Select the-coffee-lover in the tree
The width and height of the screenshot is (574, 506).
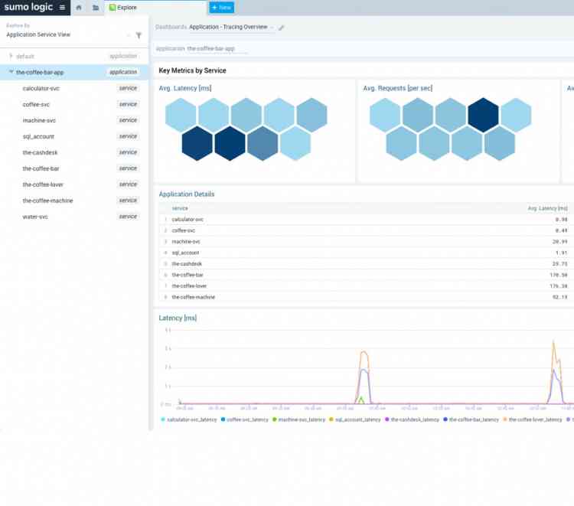pyautogui.click(x=43, y=184)
